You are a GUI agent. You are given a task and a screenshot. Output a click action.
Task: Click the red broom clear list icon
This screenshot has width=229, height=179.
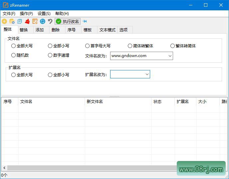[27, 21]
